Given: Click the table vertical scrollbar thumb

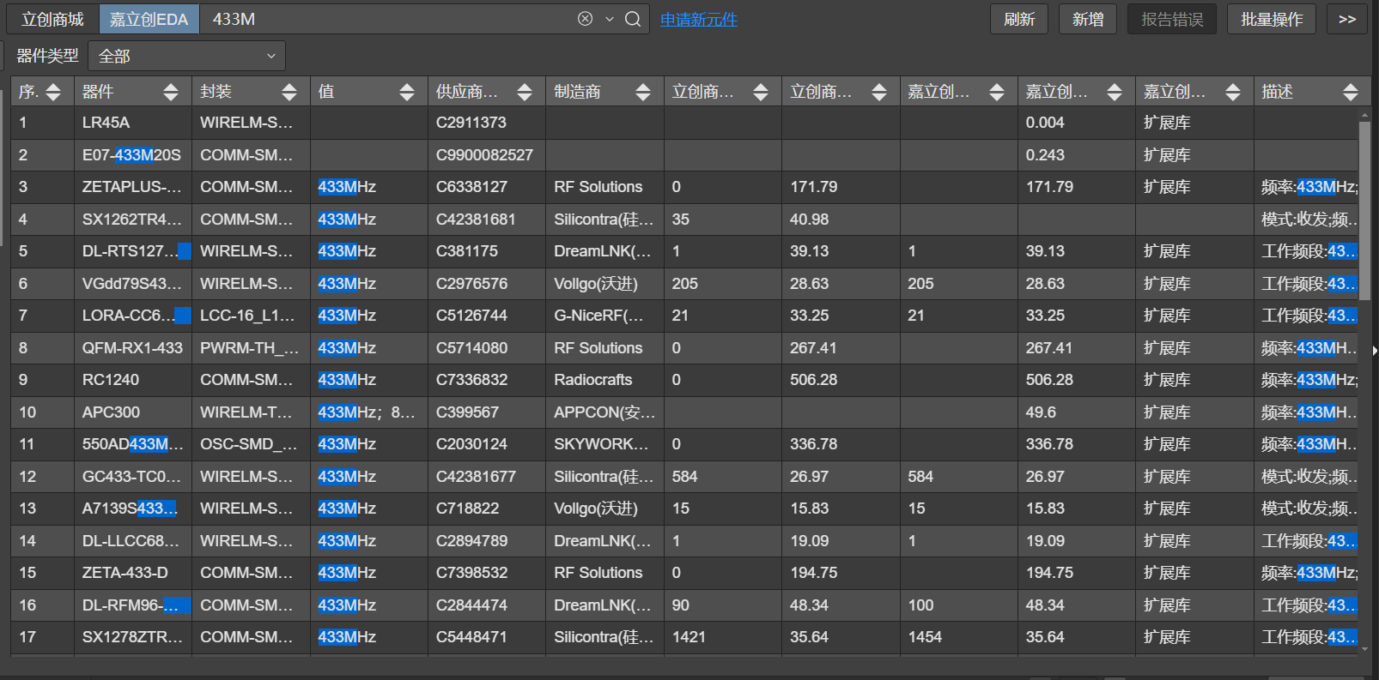Looking at the screenshot, I should pos(1364,211).
